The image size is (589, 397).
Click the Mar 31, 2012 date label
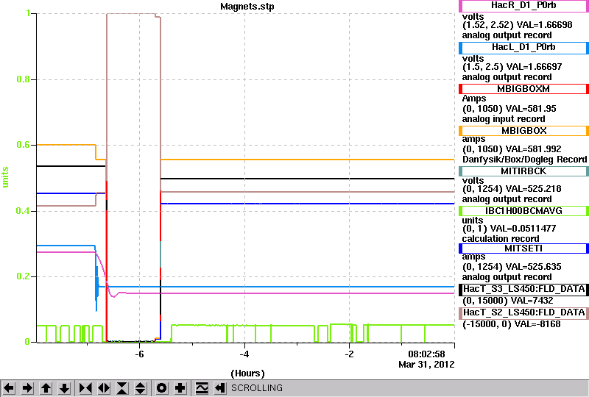click(426, 365)
